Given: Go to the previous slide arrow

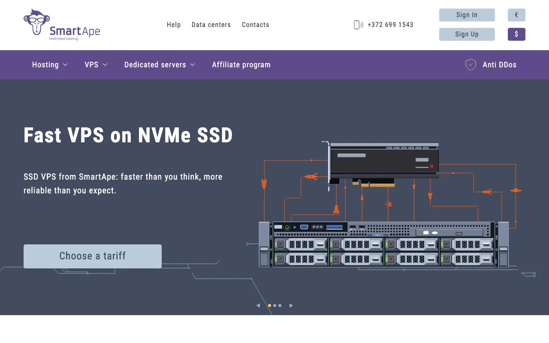Looking at the screenshot, I should [x=258, y=305].
